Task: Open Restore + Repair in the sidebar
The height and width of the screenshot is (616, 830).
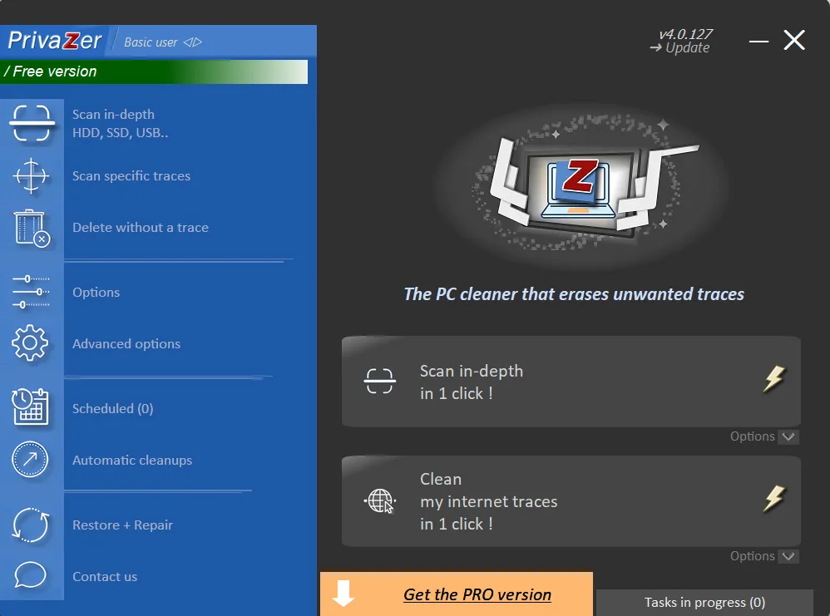Action: (x=123, y=525)
